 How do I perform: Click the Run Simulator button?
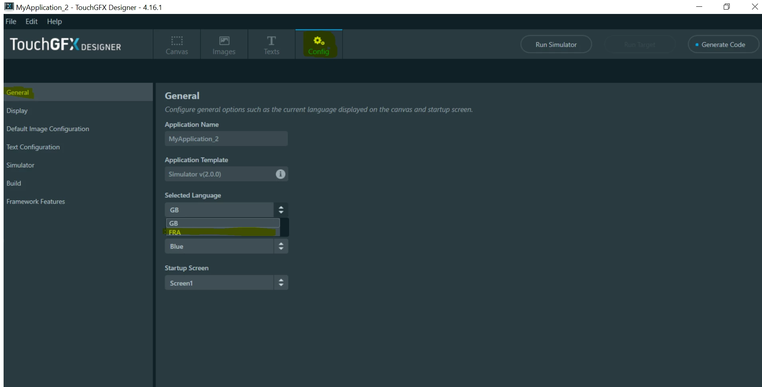pos(556,45)
